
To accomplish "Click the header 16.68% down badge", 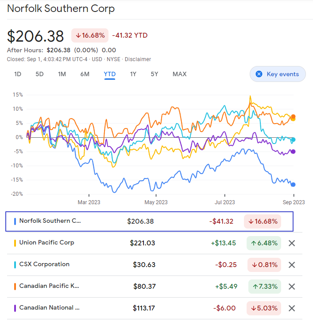I will pos(90,35).
